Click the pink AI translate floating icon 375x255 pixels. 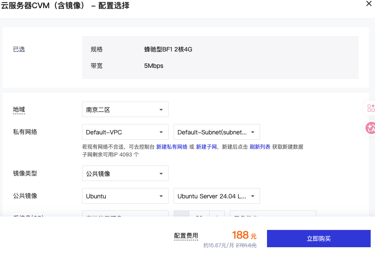370,127
